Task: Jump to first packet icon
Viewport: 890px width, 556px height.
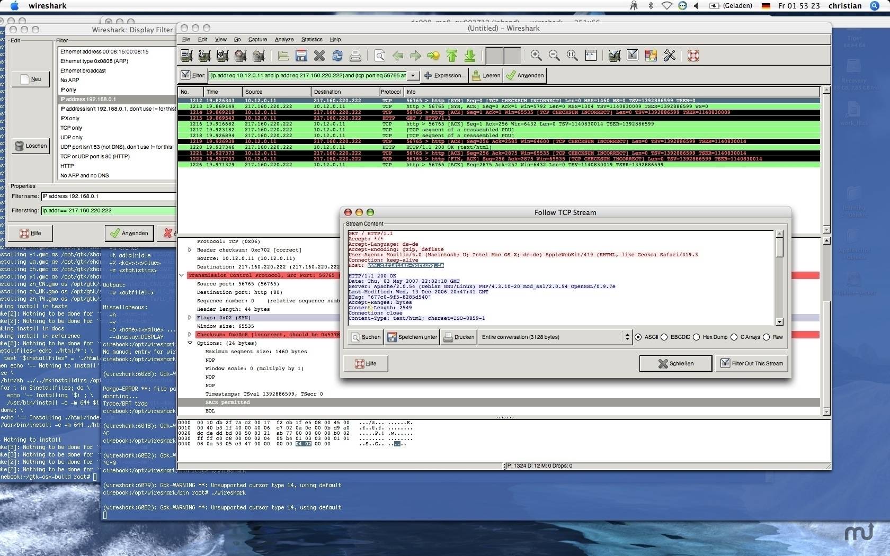Action: [452, 56]
